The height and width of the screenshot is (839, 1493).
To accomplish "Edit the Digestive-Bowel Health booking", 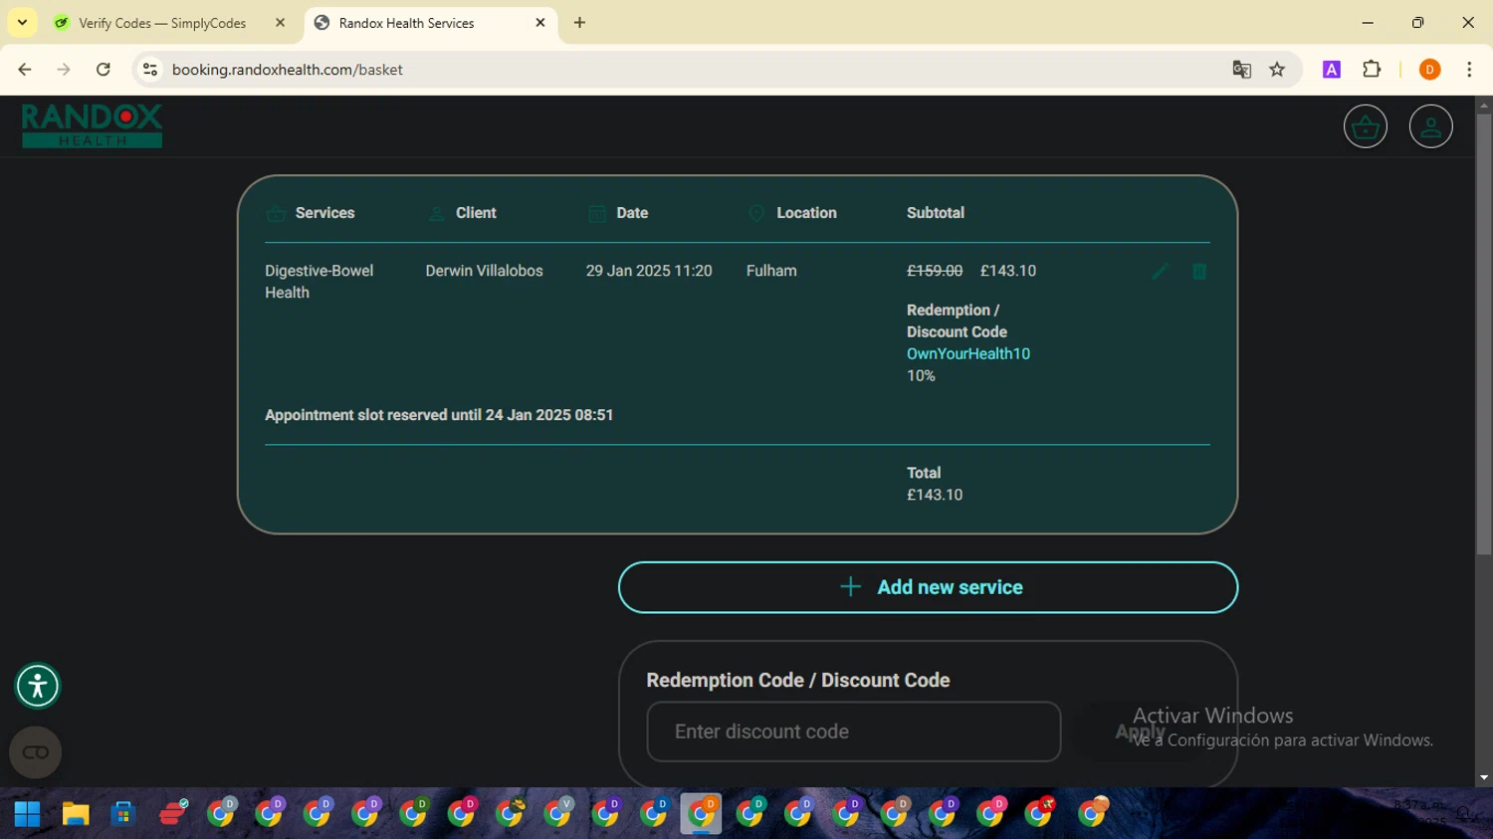I will pyautogui.click(x=1160, y=272).
